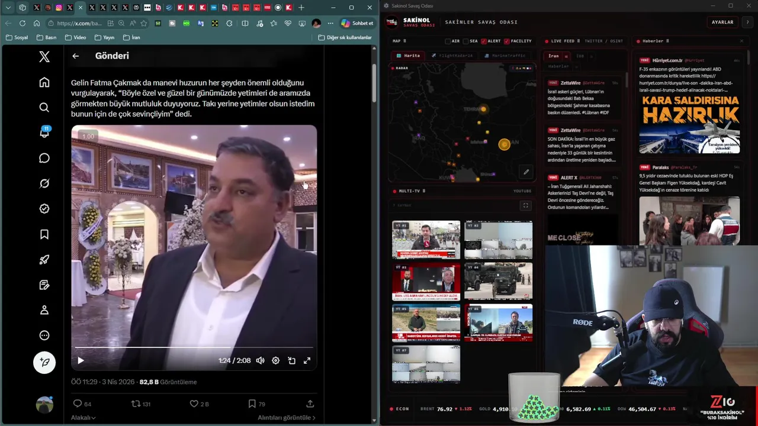Switch to the Instagram browser tab
The image size is (758, 426).
(59, 8)
